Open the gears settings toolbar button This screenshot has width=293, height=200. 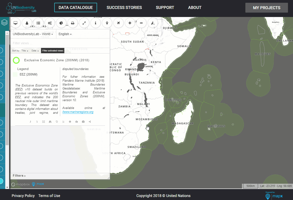pos(50,23)
